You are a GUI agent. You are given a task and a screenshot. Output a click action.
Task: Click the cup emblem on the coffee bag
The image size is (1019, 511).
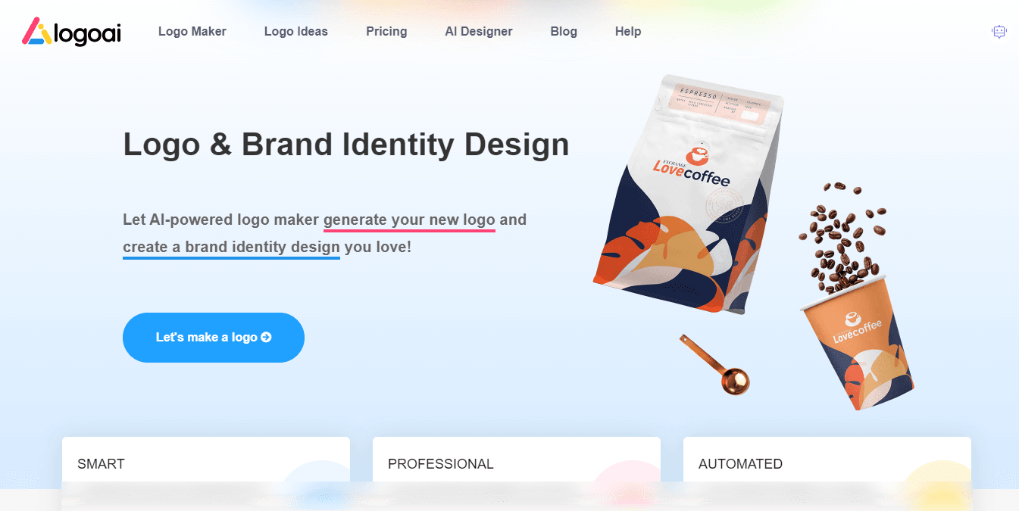[698, 154]
